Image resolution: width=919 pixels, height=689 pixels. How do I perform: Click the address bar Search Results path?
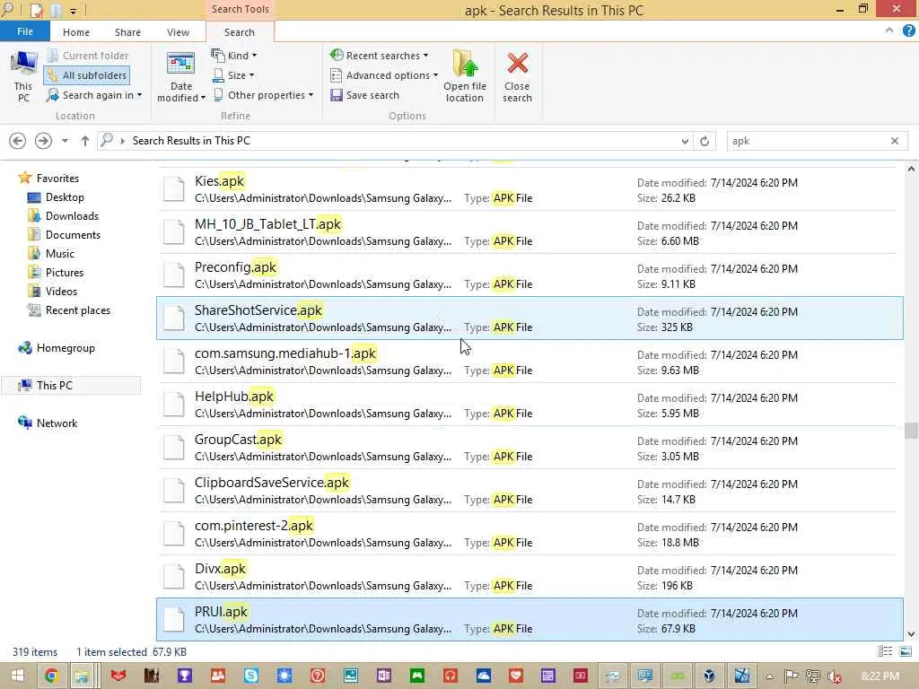coord(191,141)
